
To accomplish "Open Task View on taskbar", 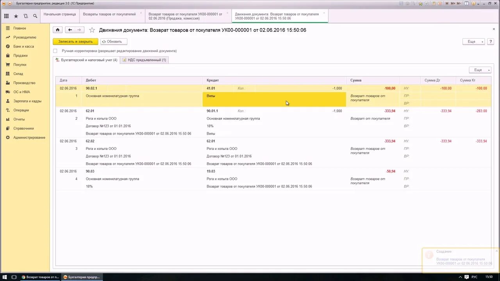I will (14, 277).
